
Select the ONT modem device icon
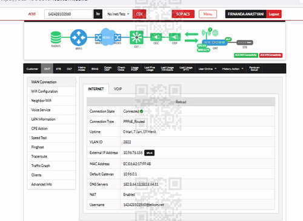215,42
